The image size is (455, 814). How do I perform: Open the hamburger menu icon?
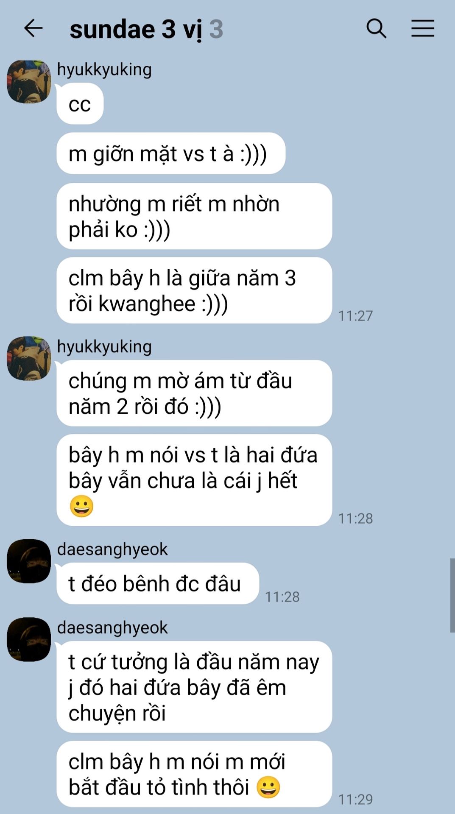(x=423, y=28)
